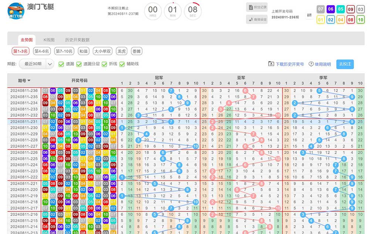Click the question mark icon for 使用说明

click(x=311, y=64)
